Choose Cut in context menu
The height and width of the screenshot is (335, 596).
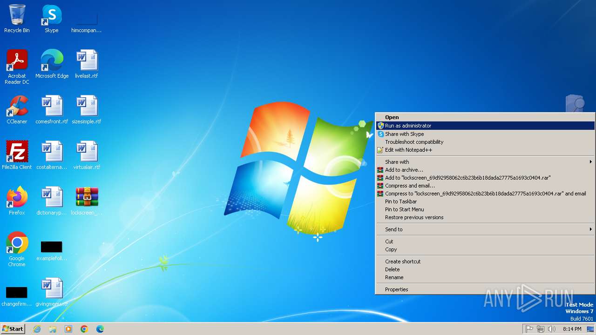coord(485,241)
